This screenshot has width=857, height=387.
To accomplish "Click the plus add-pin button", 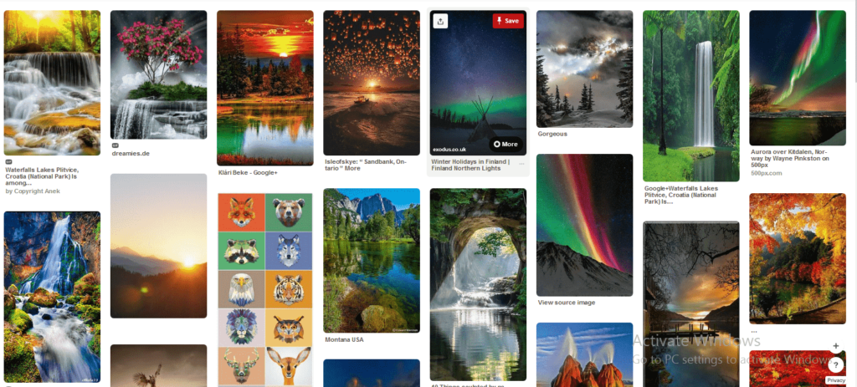I will pyautogui.click(x=836, y=346).
